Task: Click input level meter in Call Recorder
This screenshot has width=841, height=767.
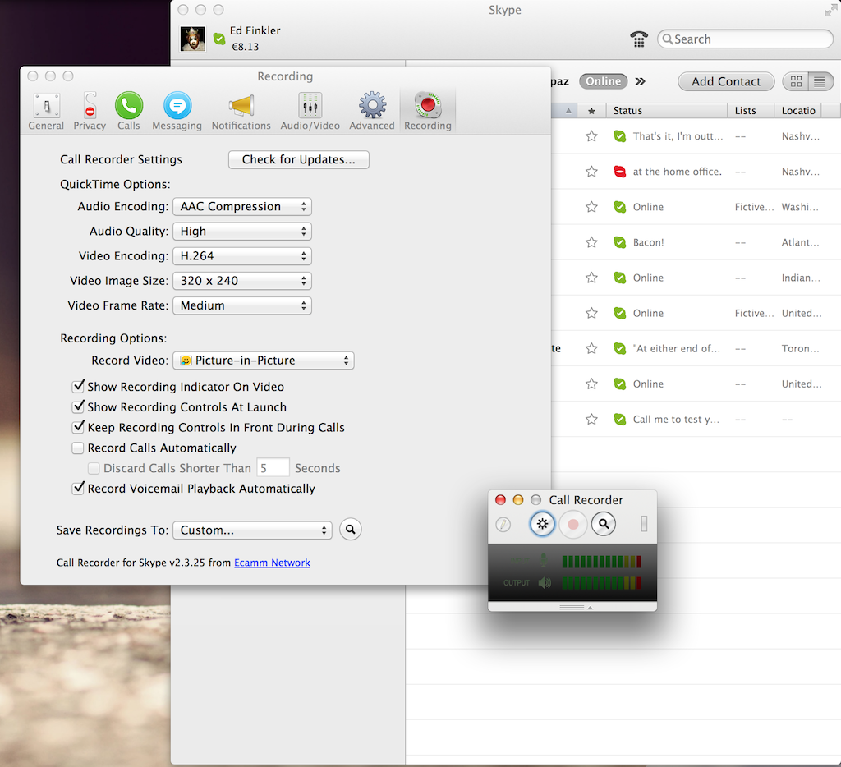Action: pyautogui.click(x=601, y=562)
